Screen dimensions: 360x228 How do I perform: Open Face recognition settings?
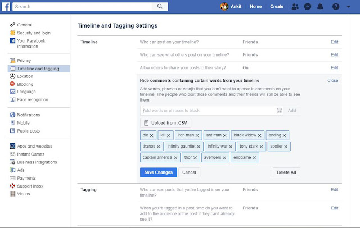point(33,99)
